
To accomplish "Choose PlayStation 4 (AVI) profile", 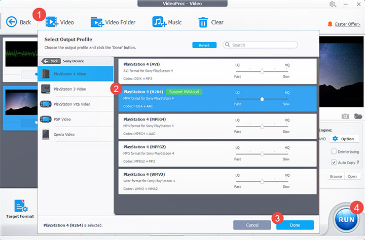I will coord(217,71).
